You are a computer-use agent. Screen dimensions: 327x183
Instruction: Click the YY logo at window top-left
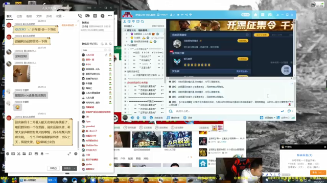[x=127, y=15]
